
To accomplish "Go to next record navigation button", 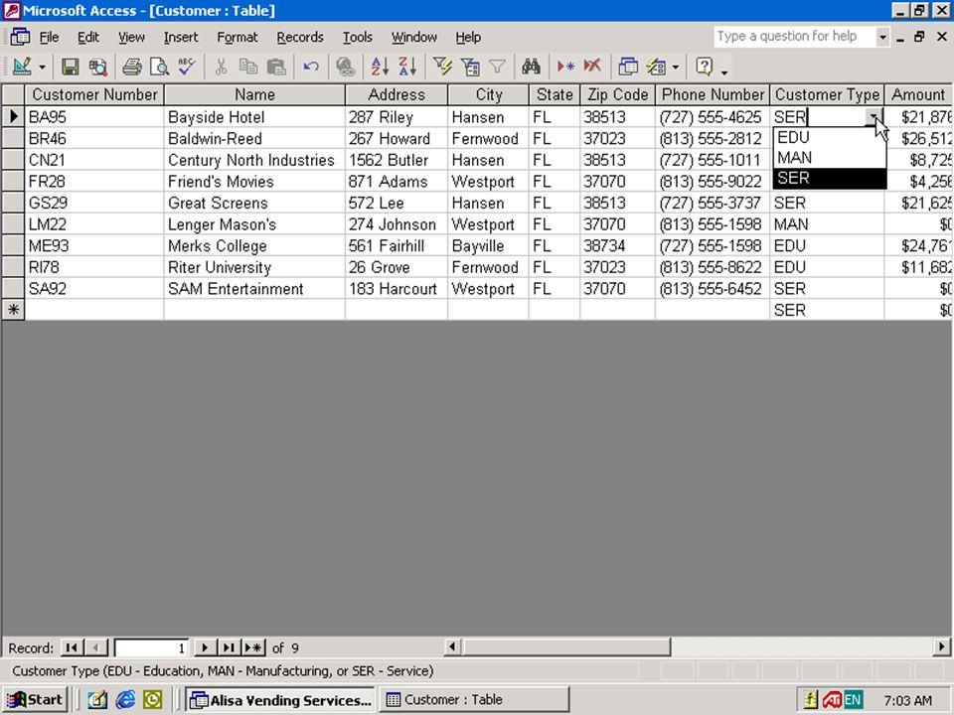I will [x=205, y=648].
